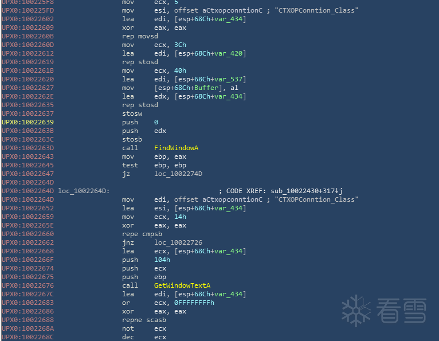Click var_434 at address 1002267C
Image resolution: width=439 pixels, height=341 pixels.
coord(228,294)
